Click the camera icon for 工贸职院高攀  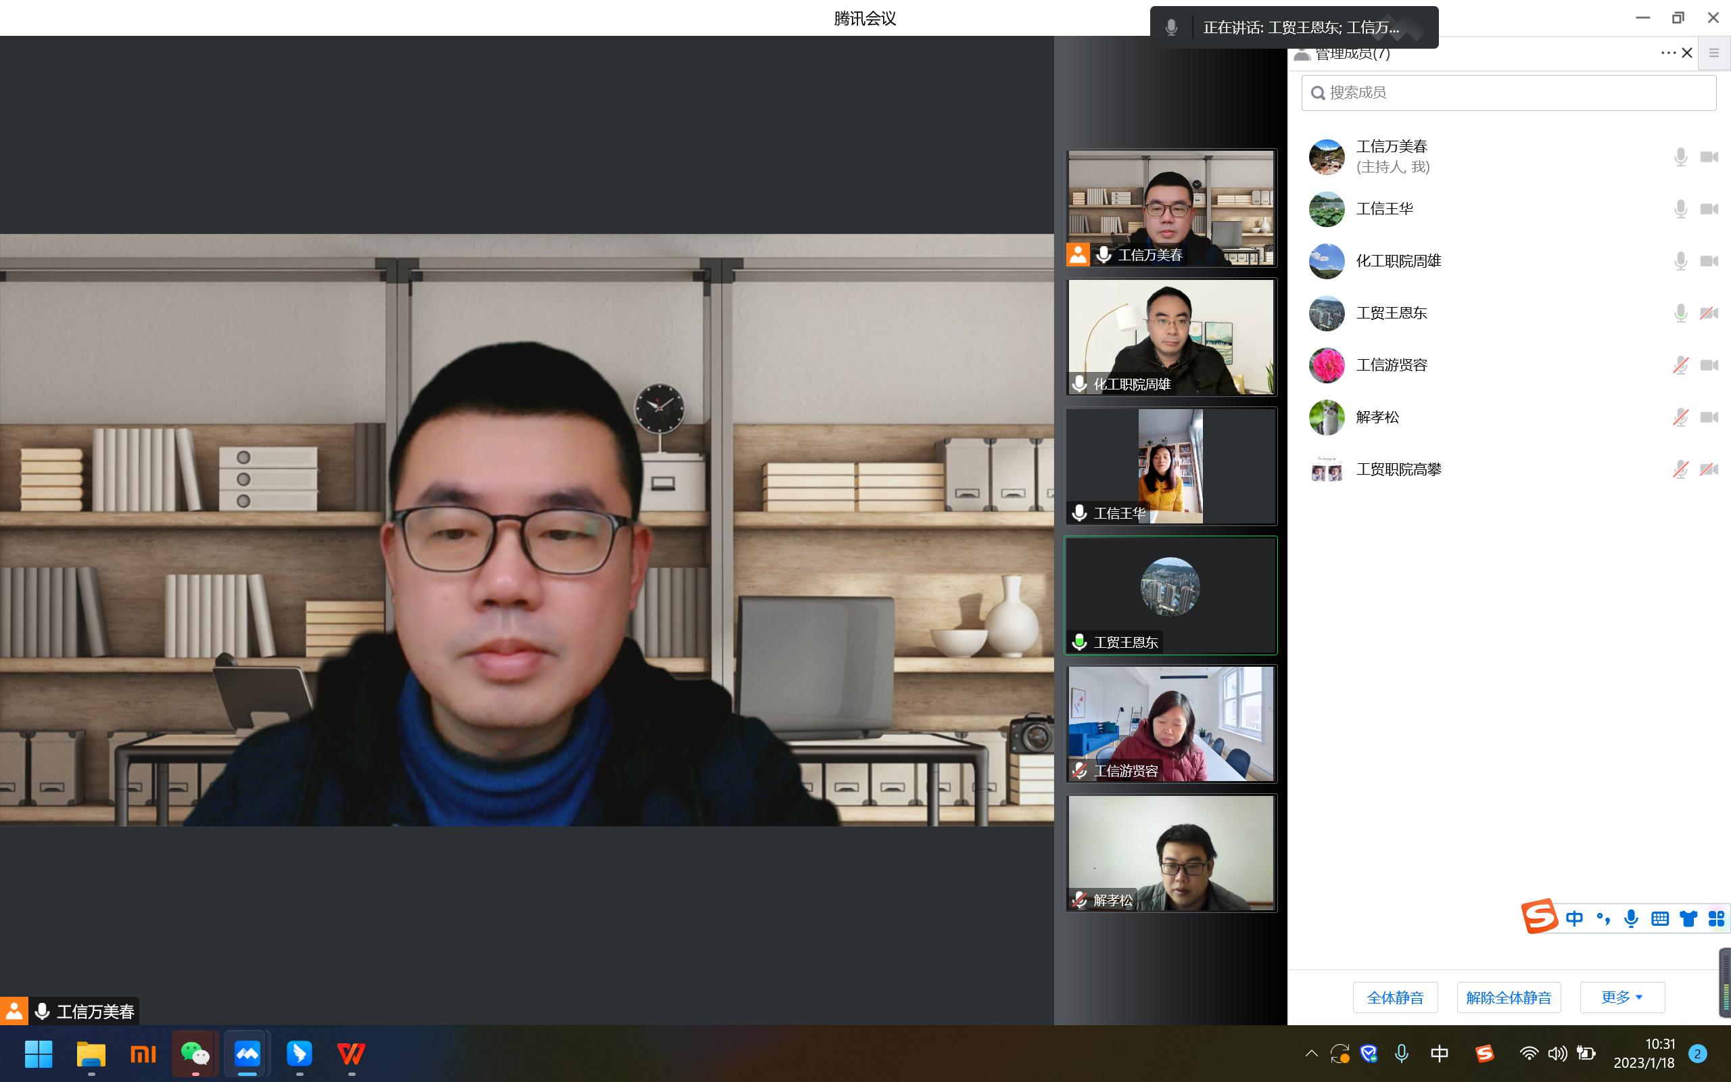1709,469
